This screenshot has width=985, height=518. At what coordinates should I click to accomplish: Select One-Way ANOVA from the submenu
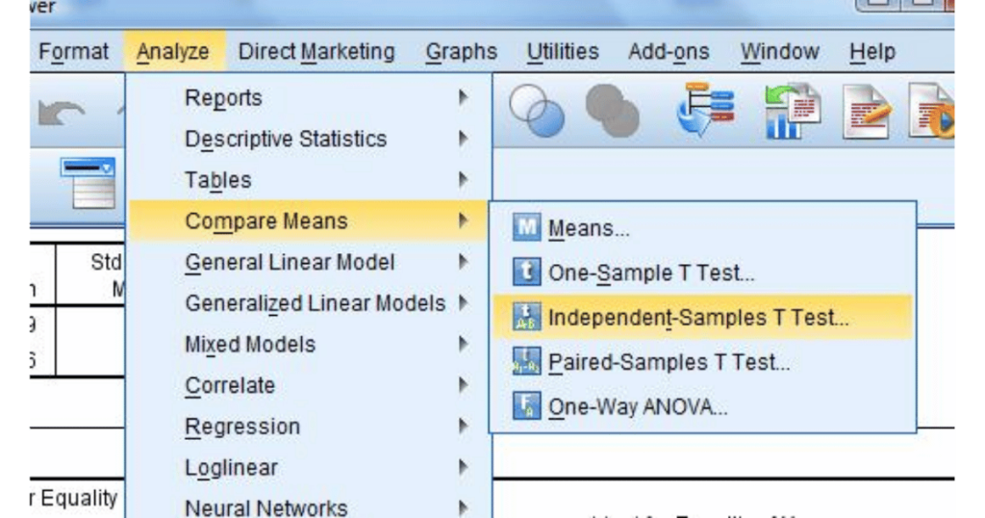point(638,407)
